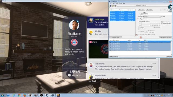This screenshot has width=173, height=97.
Task: Enable the Speedhack checkbox
Action: (162, 23)
